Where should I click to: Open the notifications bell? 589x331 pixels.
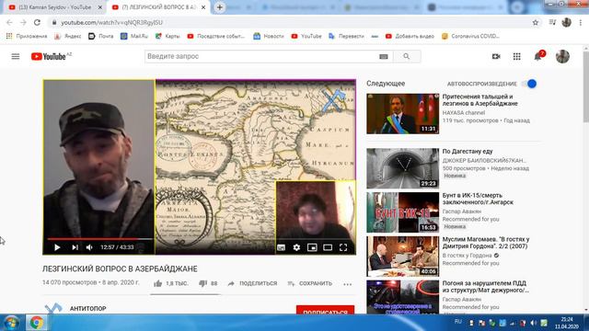pos(537,56)
